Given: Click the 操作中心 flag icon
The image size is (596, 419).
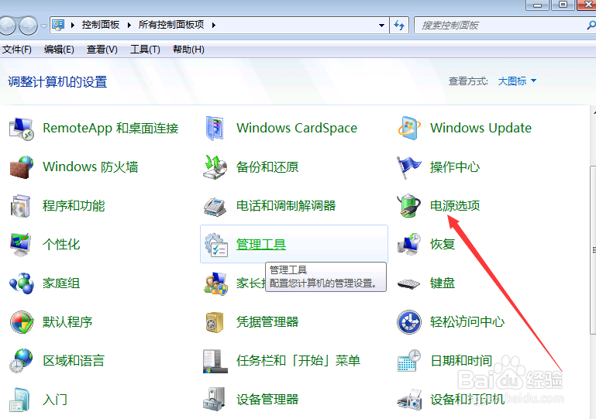Looking at the screenshot, I should [x=409, y=167].
